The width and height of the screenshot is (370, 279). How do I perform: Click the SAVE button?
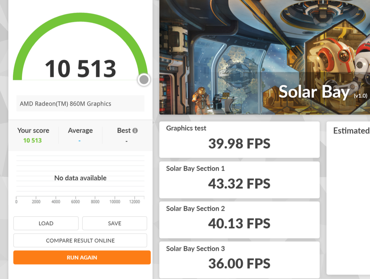[x=115, y=223]
